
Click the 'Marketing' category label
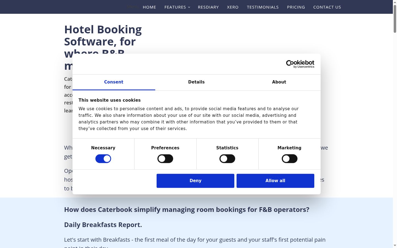(x=289, y=148)
